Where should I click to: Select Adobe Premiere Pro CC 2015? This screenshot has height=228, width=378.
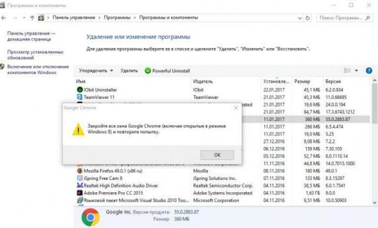pos(222,193)
